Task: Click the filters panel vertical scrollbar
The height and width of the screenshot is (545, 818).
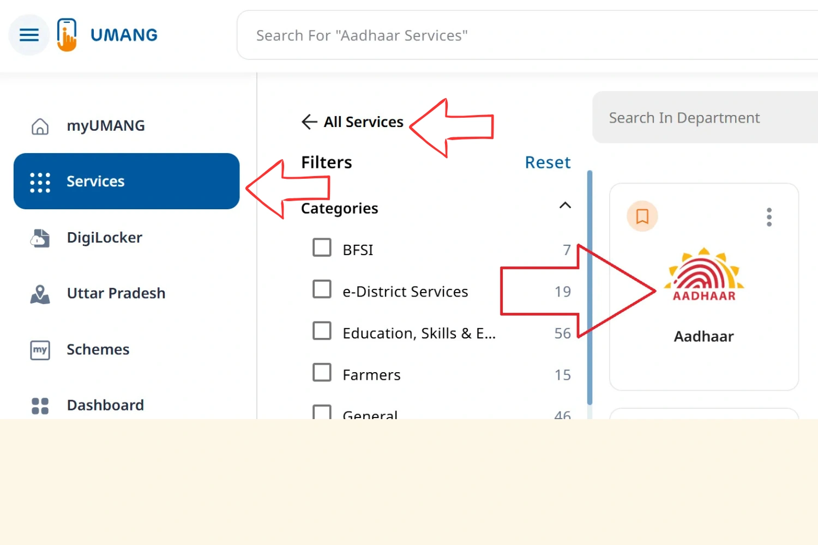Action: click(590, 287)
